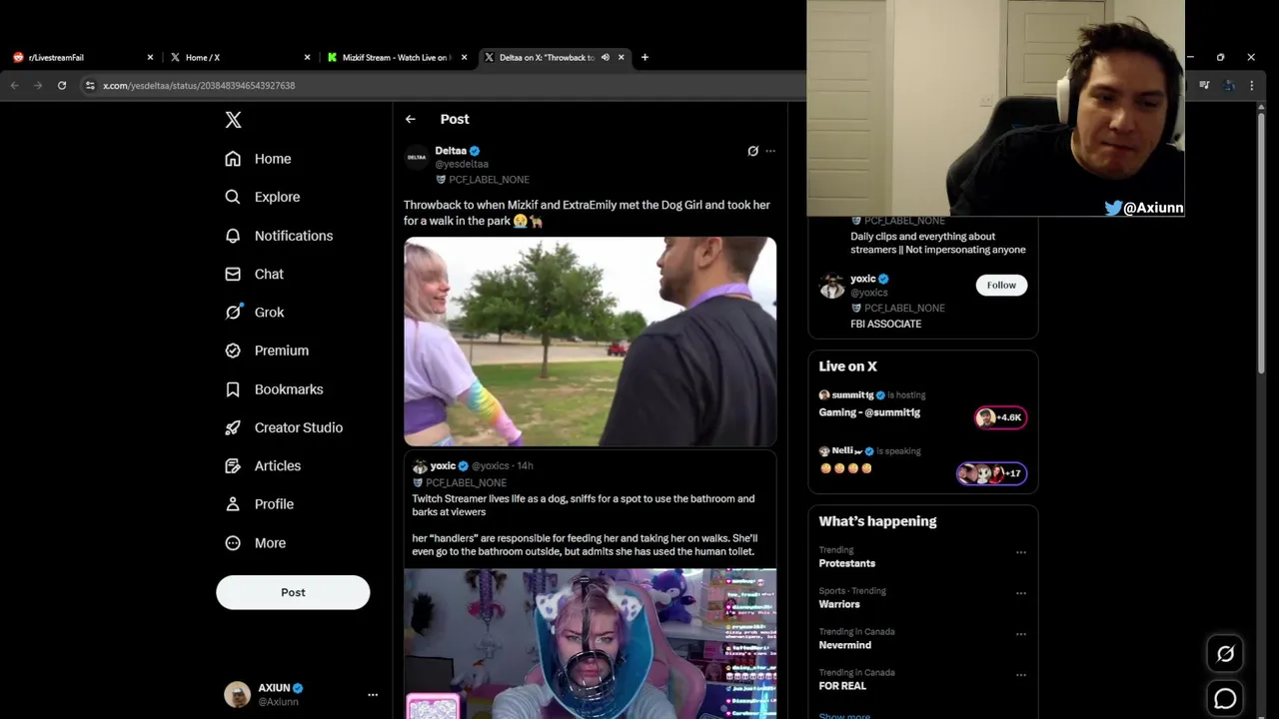Play the dog girl park video

point(590,341)
